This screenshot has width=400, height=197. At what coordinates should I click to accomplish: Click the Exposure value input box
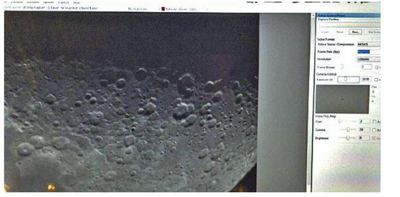click(x=366, y=79)
